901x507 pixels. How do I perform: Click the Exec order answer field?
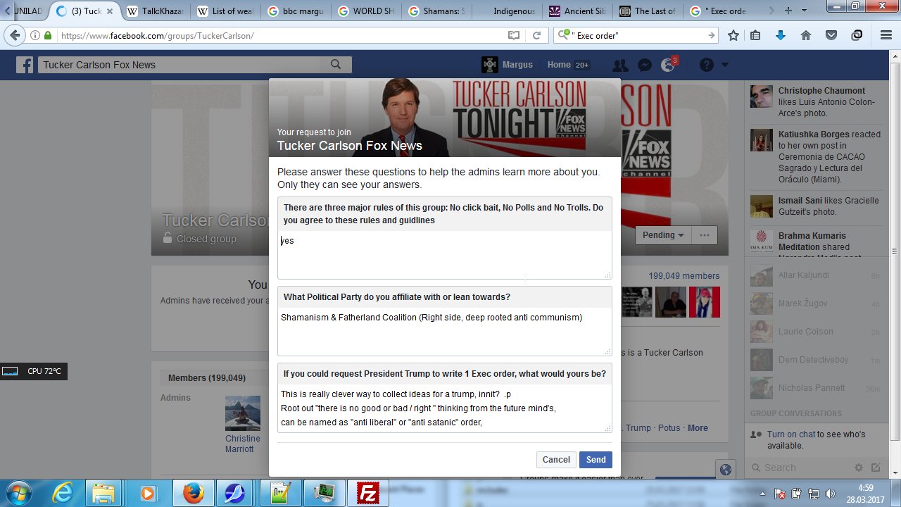[445, 408]
